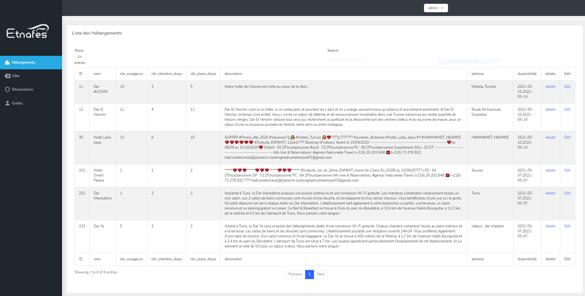Edit the Dar Ya entry
Image resolution: width=585 pixels, height=296 pixels.
567,226
